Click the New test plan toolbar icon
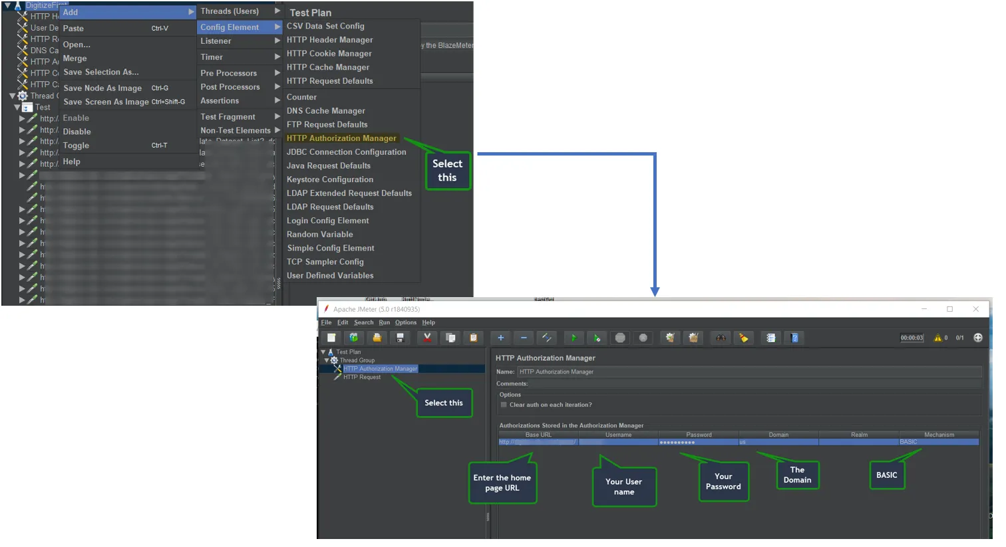This screenshot has height=547, width=1006. 331,338
